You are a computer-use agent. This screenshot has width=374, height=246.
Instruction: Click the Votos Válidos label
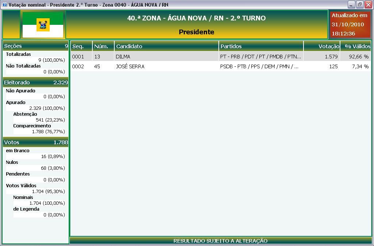(21, 185)
